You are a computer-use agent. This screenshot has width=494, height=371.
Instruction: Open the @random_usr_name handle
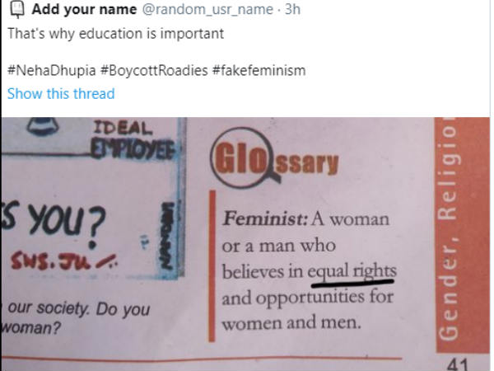tap(207, 9)
